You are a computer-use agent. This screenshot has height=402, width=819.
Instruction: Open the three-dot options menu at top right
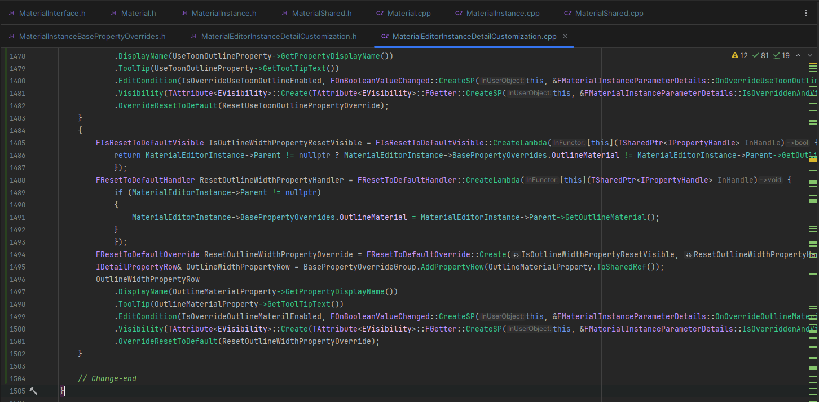point(806,12)
